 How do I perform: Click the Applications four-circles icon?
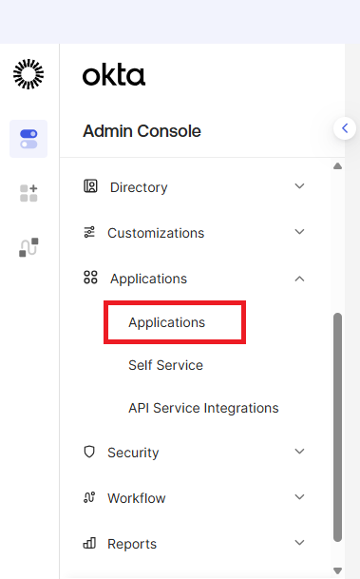90,278
